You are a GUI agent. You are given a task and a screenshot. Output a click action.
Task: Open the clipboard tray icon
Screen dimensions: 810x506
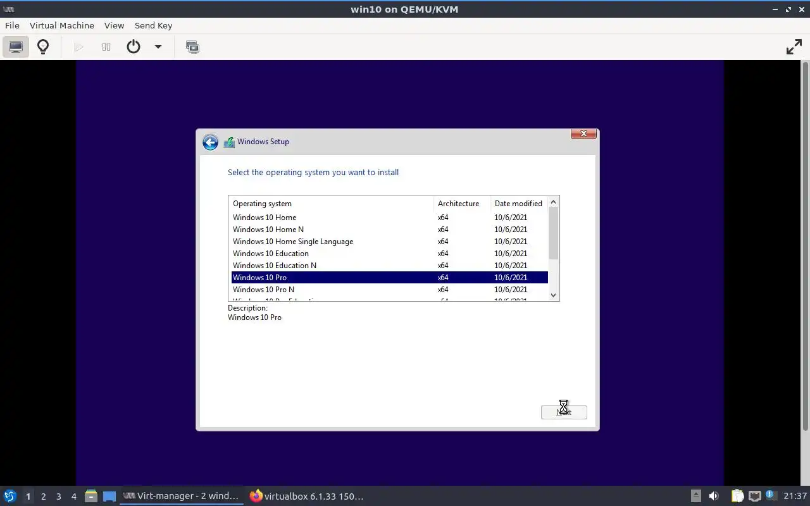tap(737, 497)
